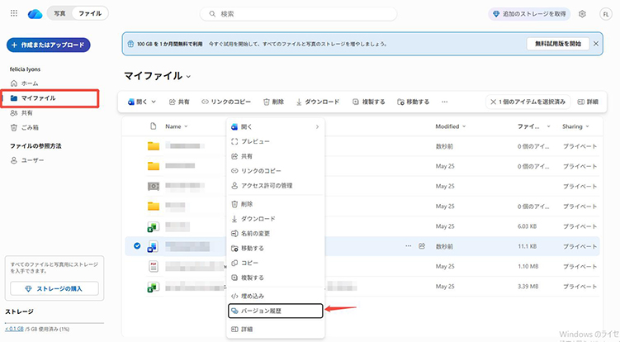Click the 3.39 MB Excel file icon
Viewport: 620px width, 342px height.
pos(154,287)
